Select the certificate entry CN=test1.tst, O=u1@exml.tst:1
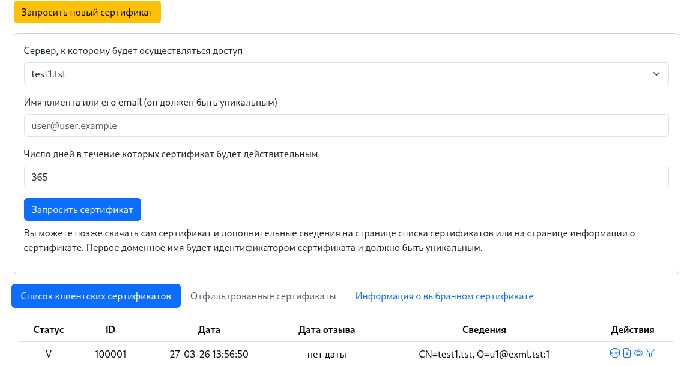Image resolution: width=693 pixels, height=366 pixels. coord(485,354)
